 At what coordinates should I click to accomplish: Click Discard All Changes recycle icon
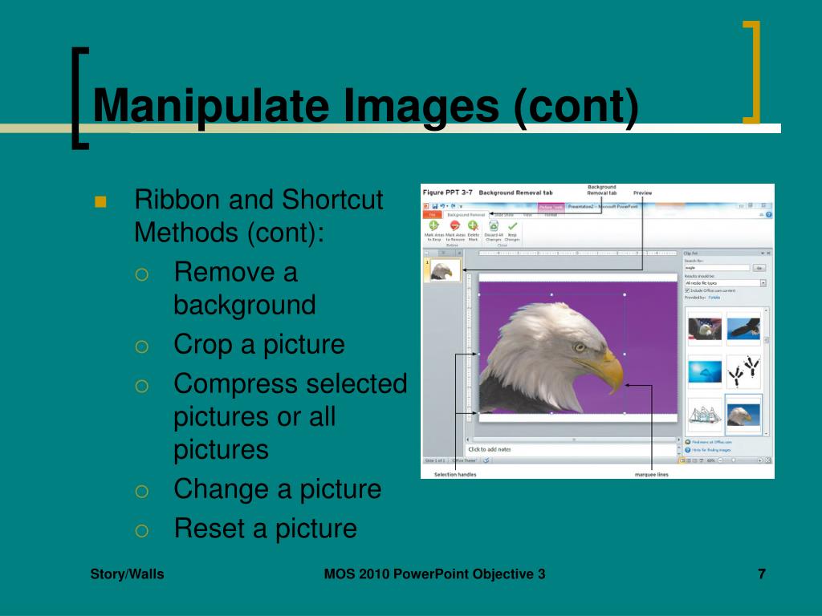[x=494, y=230]
